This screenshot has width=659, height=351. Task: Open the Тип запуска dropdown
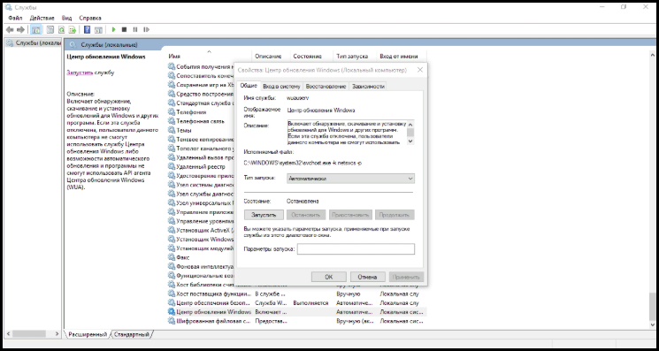(x=350, y=179)
